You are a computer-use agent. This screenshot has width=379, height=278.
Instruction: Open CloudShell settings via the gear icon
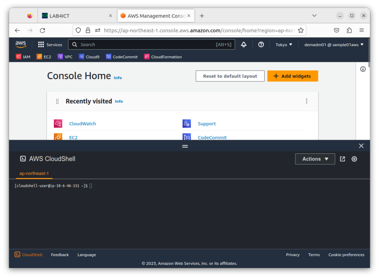pyautogui.click(x=354, y=159)
